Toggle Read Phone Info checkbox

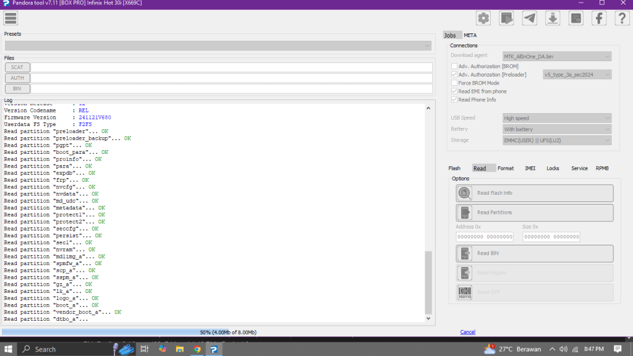(x=454, y=100)
